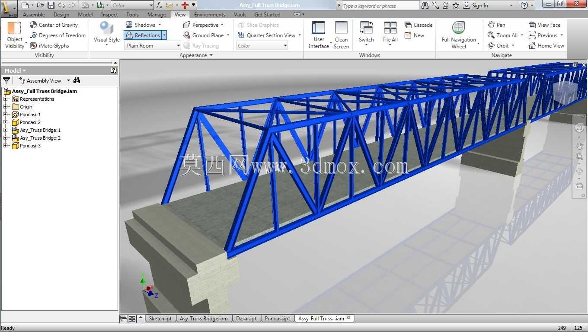Open the Reflections dropdown arrow

pos(164,35)
